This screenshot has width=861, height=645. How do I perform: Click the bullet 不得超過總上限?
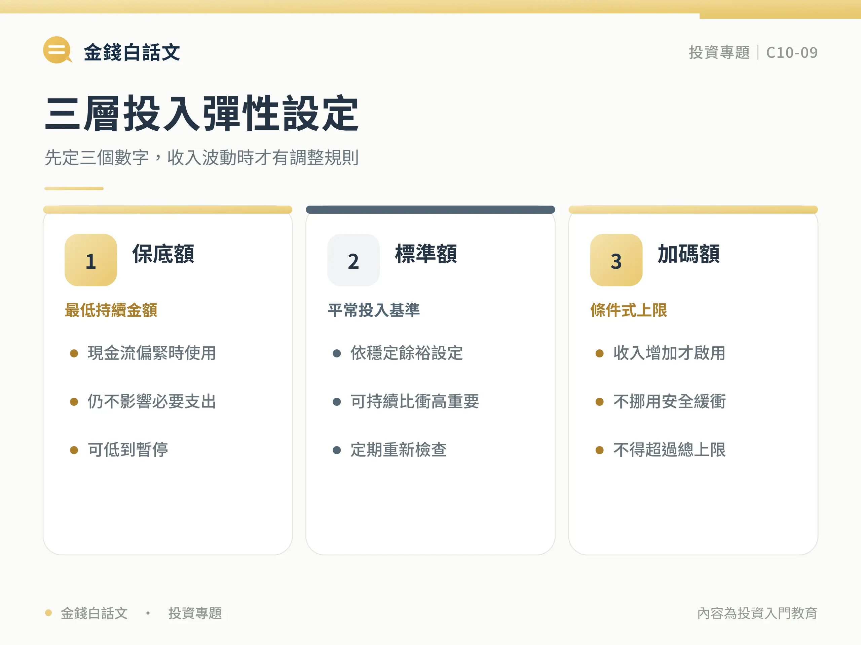[x=669, y=450]
